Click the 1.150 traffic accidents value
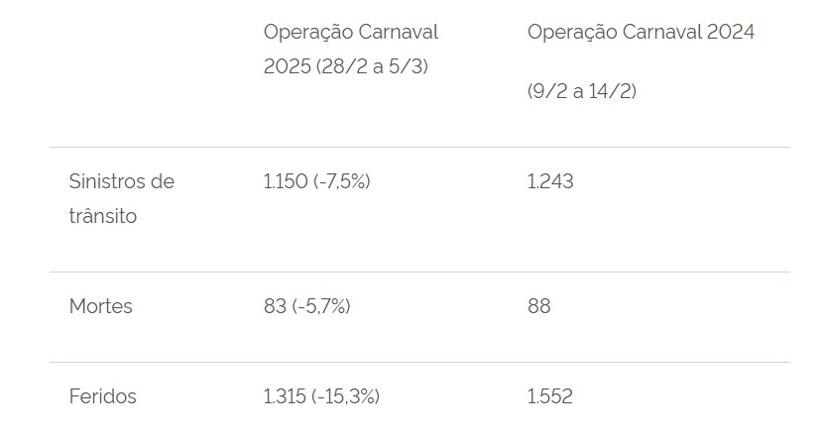Screen dimensions: 827x439 [284, 182]
